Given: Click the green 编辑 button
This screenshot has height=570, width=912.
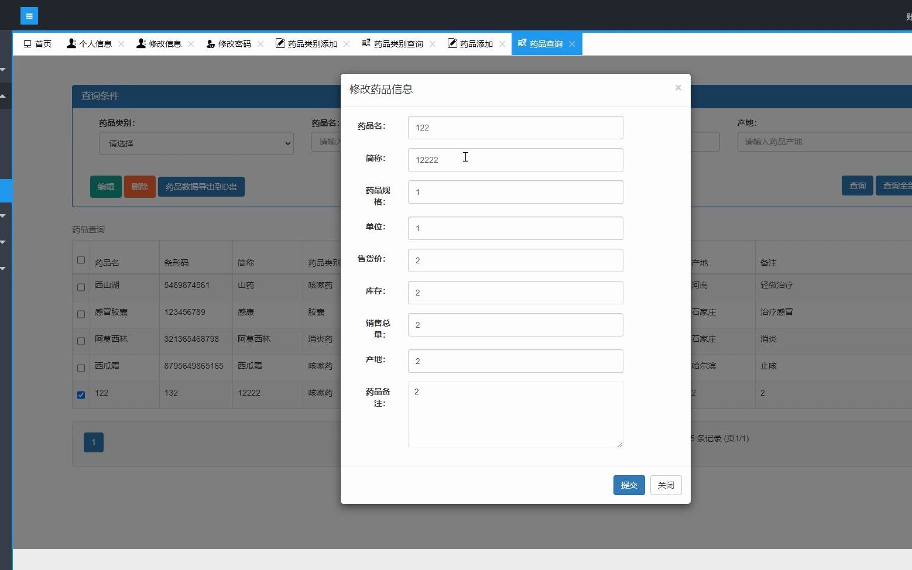Looking at the screenshot, I should (106, 187).
